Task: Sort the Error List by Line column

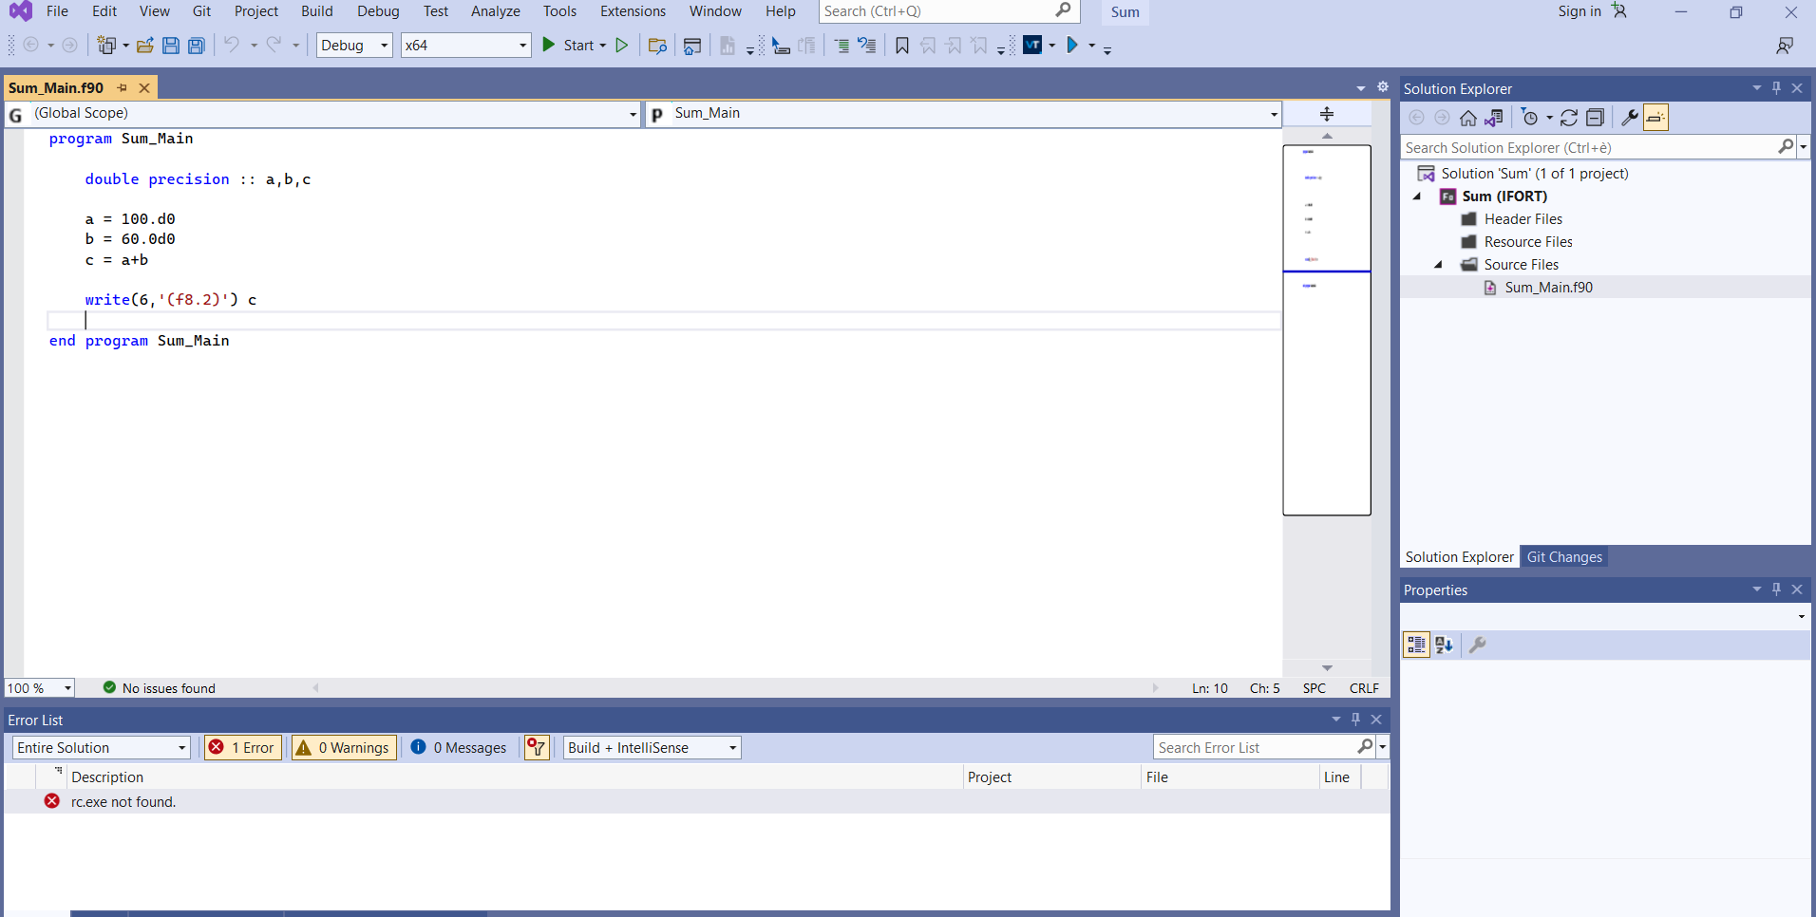Action: pyautogui.click(x=1340, y=777)
